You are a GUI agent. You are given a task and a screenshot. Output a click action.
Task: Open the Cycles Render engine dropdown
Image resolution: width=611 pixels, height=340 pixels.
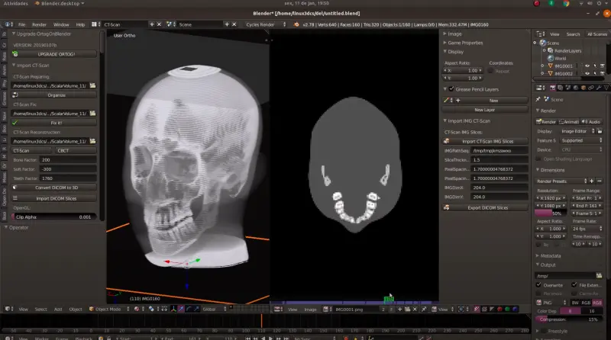(265, 24)
